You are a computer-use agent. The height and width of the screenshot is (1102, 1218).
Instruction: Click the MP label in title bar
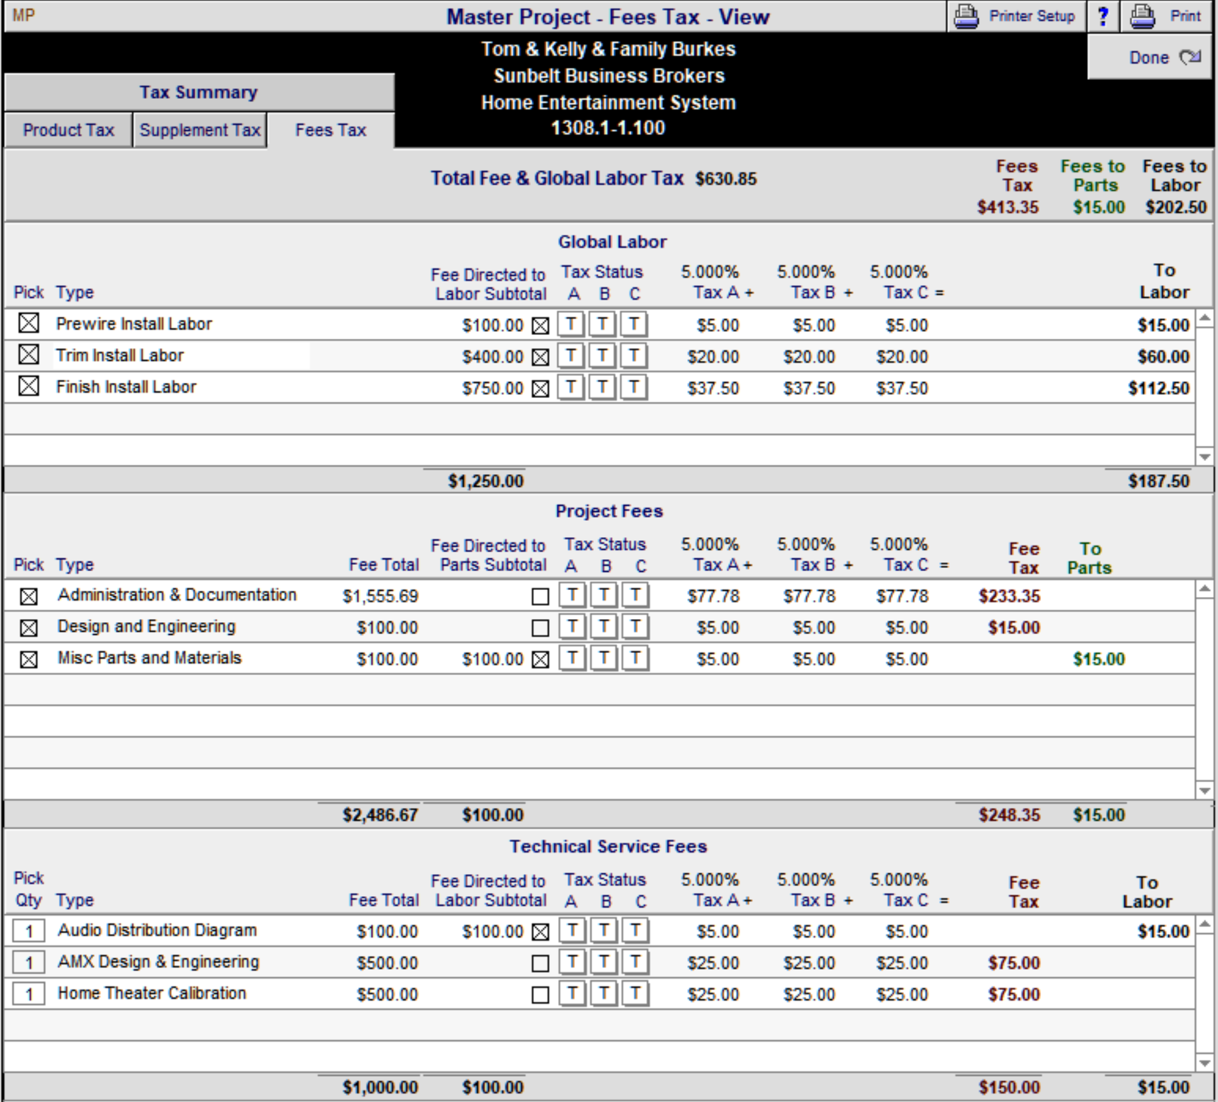23,15
